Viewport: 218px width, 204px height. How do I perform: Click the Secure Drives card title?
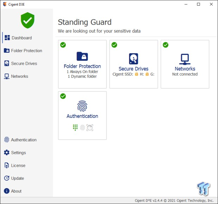(134, 69)
